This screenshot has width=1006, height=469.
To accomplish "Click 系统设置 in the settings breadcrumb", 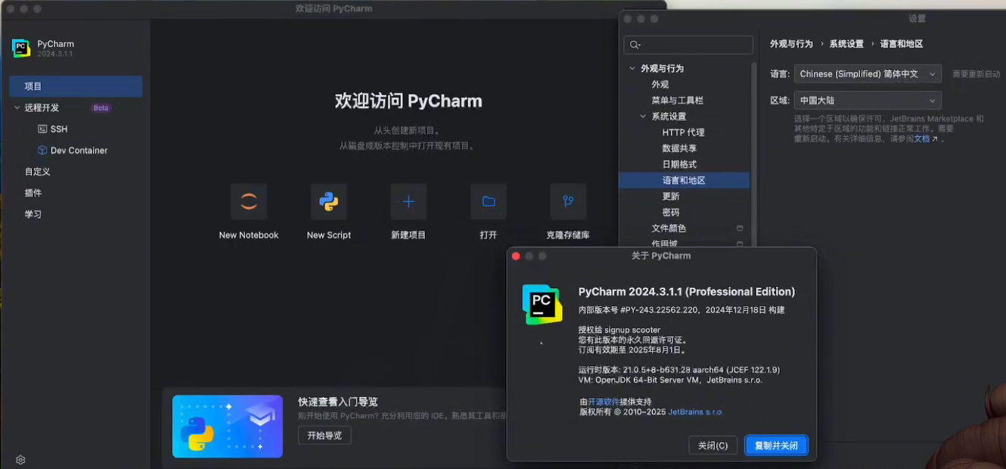I will coord(846,44).
